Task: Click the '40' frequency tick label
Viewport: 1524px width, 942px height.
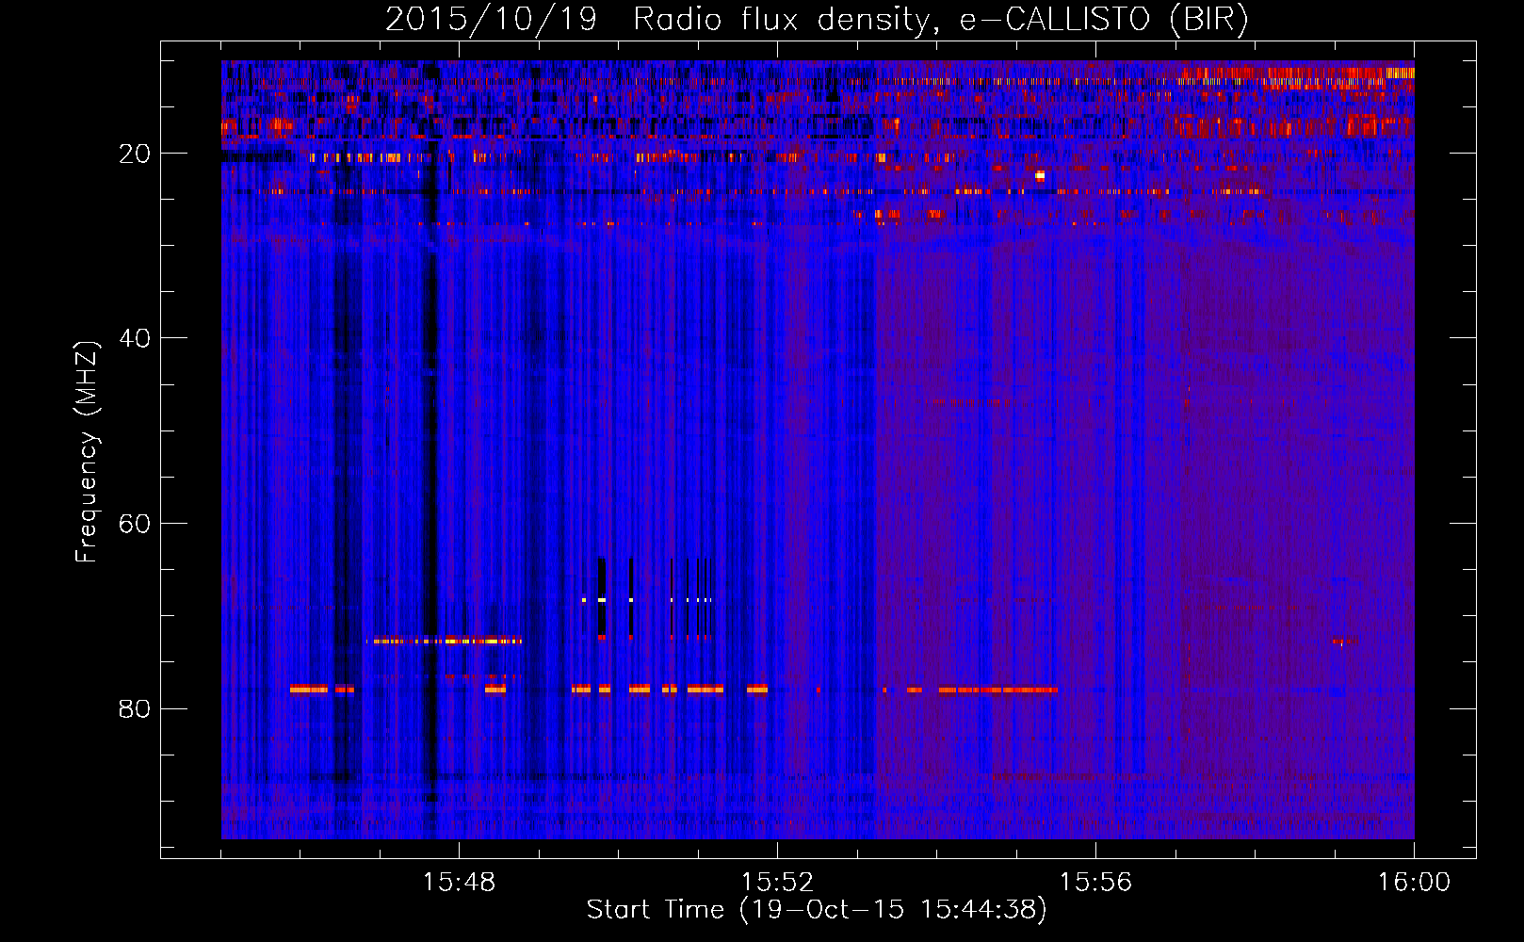Action: click(x=135, y=338)
